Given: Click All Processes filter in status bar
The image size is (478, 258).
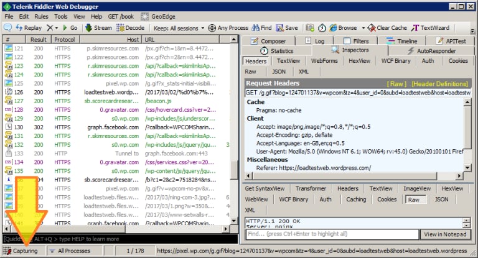Looking at the screenshot, I should pos(74,251).
